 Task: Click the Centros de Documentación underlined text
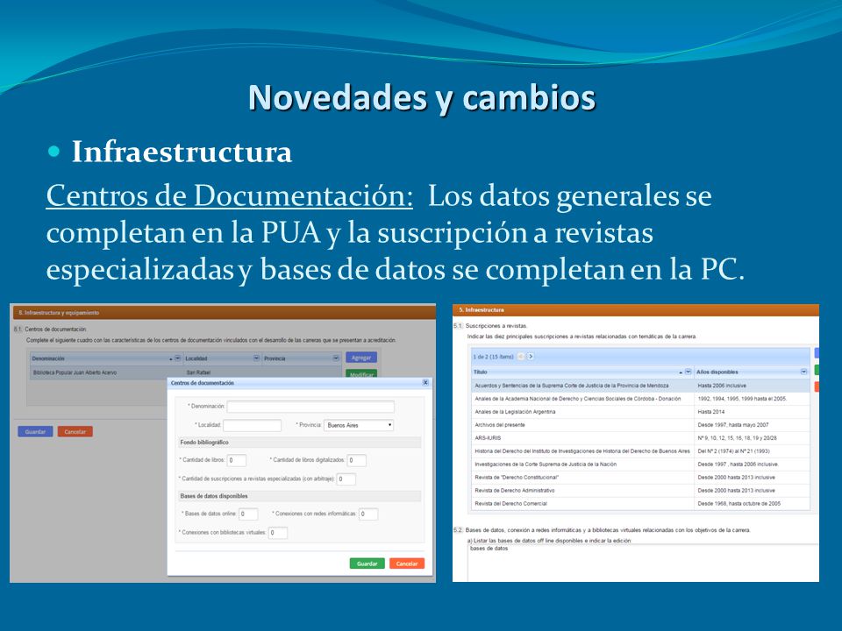tap(229, 195)
